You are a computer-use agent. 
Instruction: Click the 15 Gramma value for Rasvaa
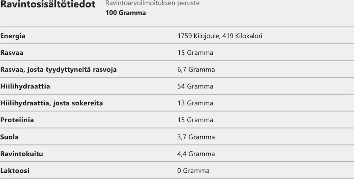(x=195, y=53)
